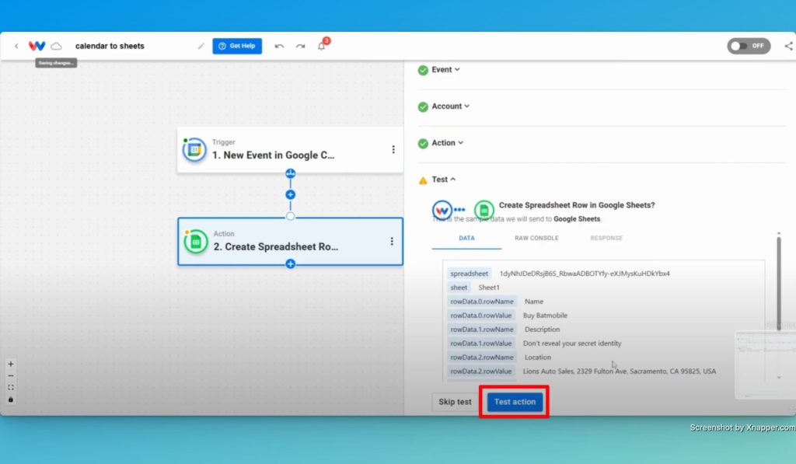This screenshot has width=796, height=464.
Task: Switch to the RESPONSE tab
Action: tap(606, 238)
